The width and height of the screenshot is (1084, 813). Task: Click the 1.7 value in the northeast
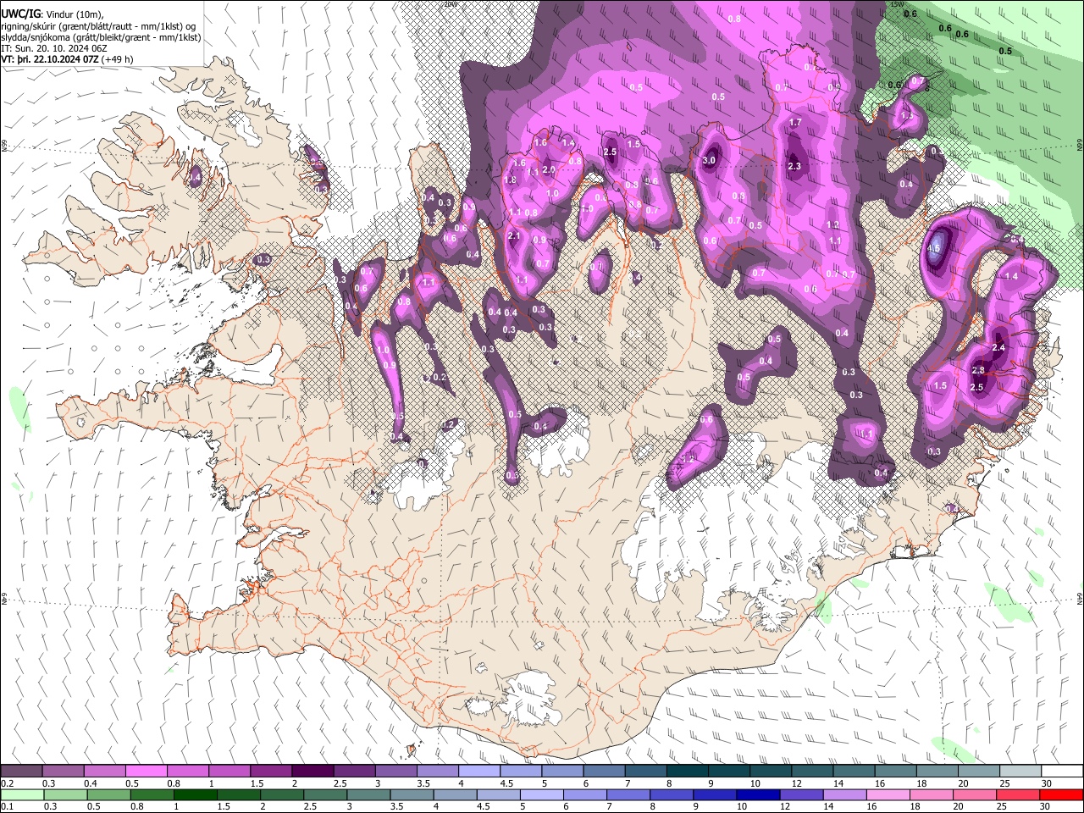click(795, 123)
